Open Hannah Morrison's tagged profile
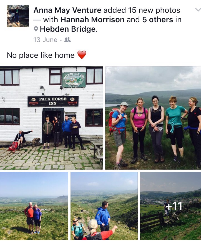 (x=92, y=20)
